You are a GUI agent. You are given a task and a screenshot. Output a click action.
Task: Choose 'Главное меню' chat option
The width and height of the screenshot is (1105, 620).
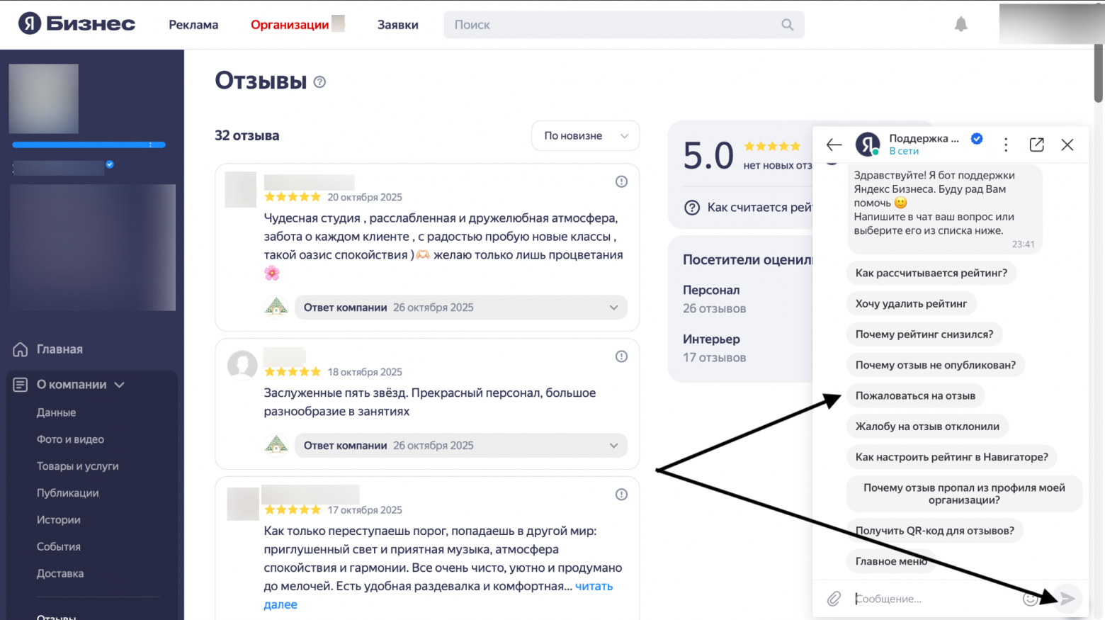click(891, 561)
